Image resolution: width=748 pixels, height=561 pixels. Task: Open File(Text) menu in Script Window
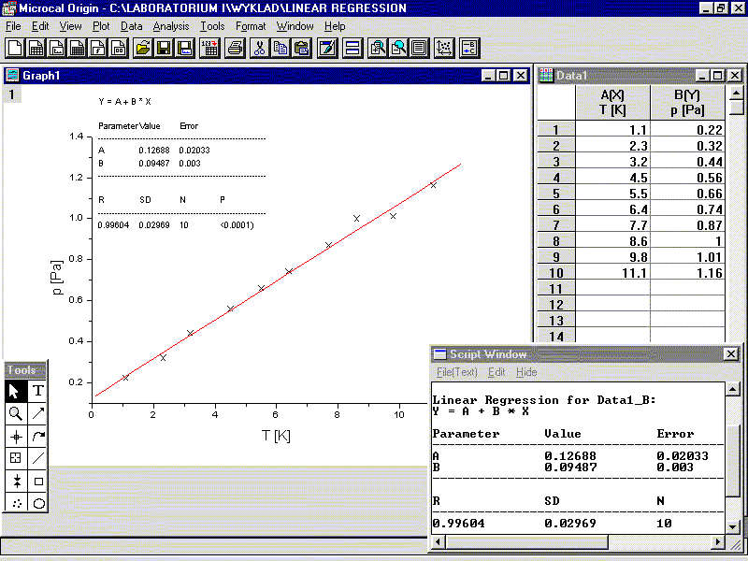point(456,372)
